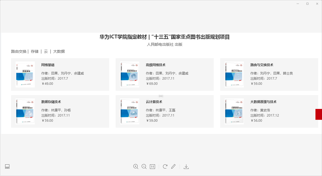322x176 pixels.
Task: Click the 网络基础 book title
Action: 48,65
